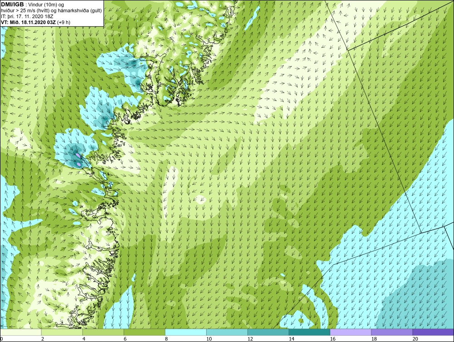This screenshot has height=342, width=454.
Task: Click the legend tick label '16'
Action: coord(333,339)
